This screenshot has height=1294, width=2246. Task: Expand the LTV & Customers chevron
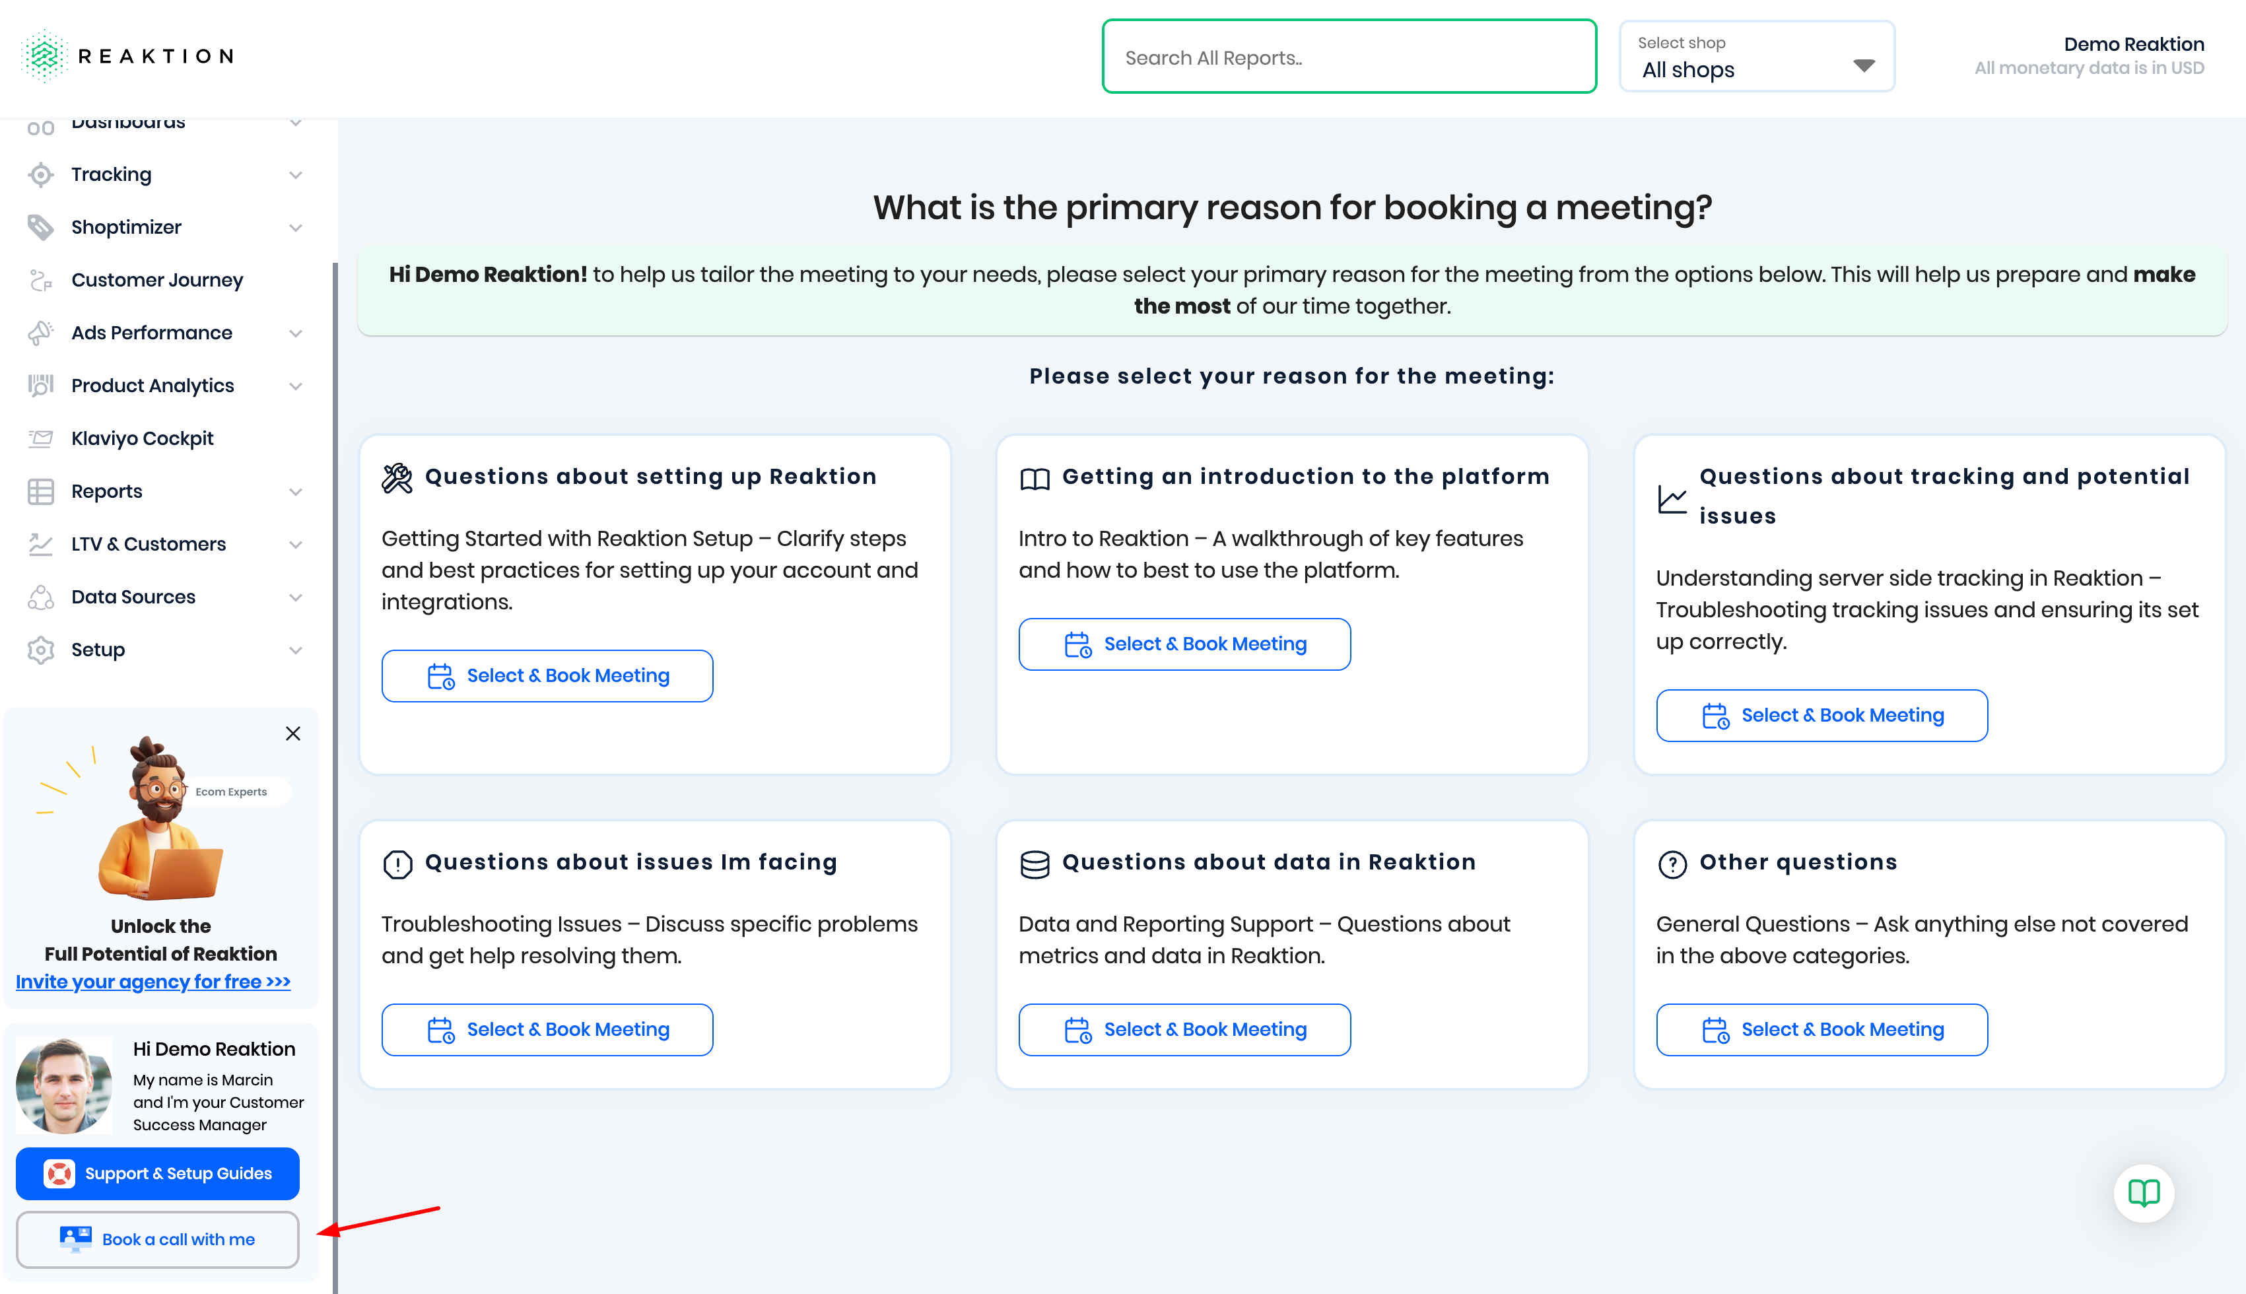coord(296,545)
